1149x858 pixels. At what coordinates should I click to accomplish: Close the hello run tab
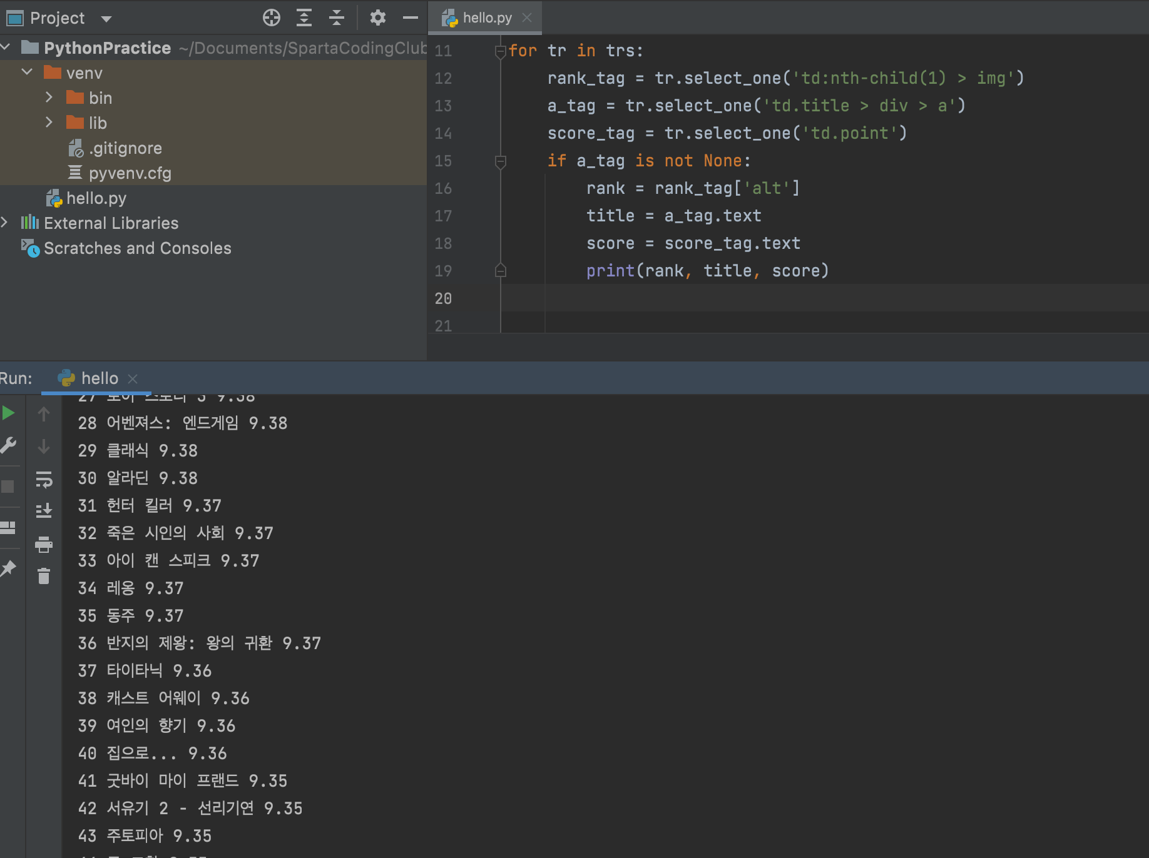tap(133, 379)
